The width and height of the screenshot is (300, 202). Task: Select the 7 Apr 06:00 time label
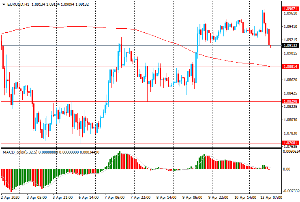pyautogui.click(x=115, y=198)
